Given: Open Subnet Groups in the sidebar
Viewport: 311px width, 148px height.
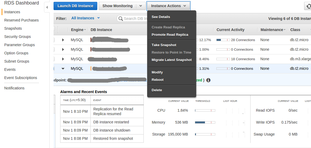Looking at the screenshot, I should coord(17,61).
